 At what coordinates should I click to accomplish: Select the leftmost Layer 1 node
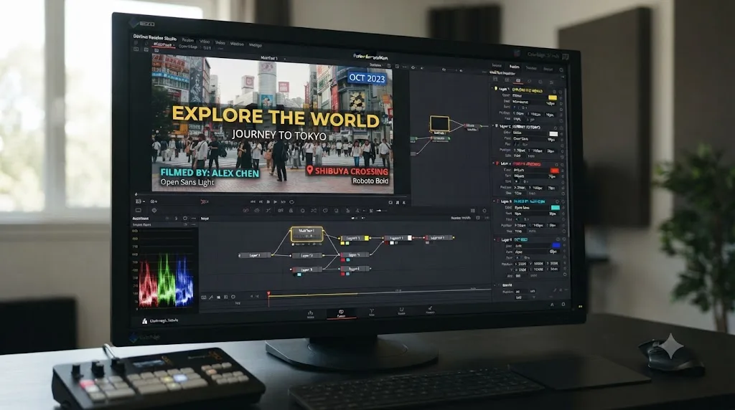tap(255, 255)
